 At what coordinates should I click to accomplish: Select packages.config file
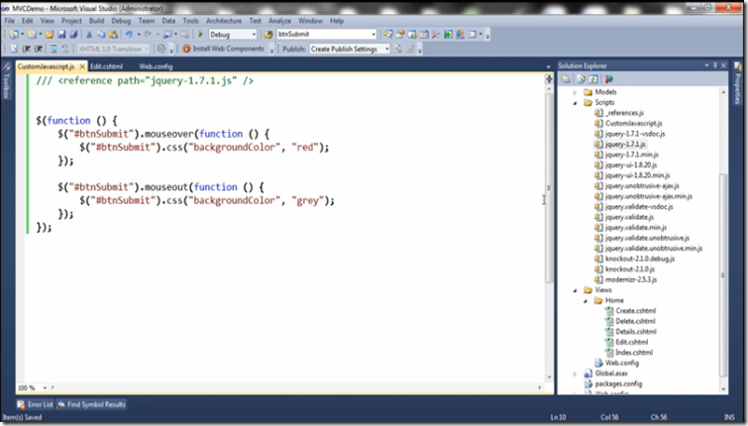[x=618, y=383]
